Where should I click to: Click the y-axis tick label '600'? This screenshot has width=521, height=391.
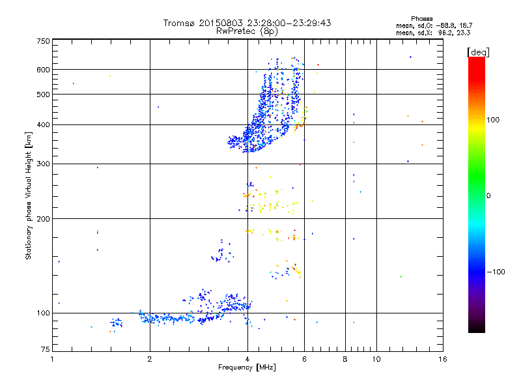[x=43, y=70]
